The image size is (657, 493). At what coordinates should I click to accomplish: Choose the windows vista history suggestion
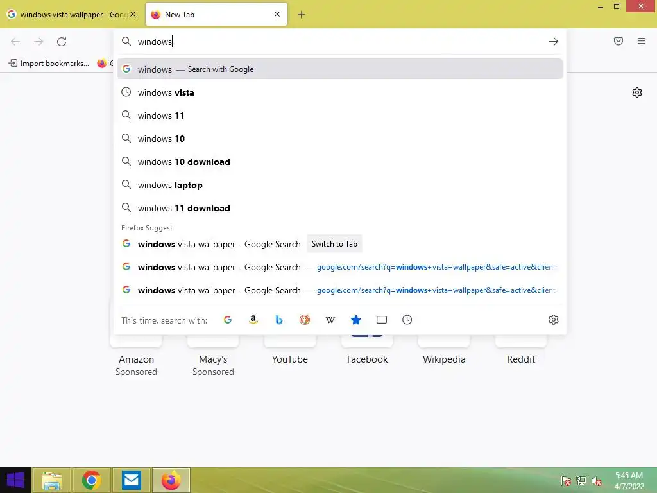pyautogui.click(x=340, y=92)
